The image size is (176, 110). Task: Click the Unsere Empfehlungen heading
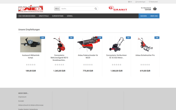29,30
